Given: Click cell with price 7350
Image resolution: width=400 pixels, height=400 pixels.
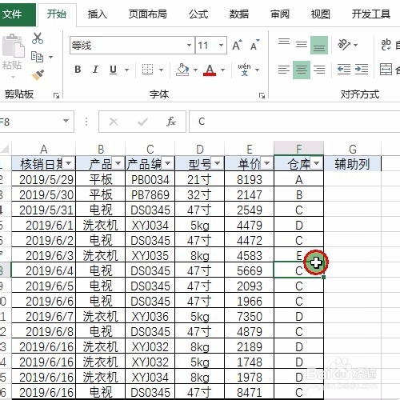Looking at the screenshot, I should [x=250, y=316].
